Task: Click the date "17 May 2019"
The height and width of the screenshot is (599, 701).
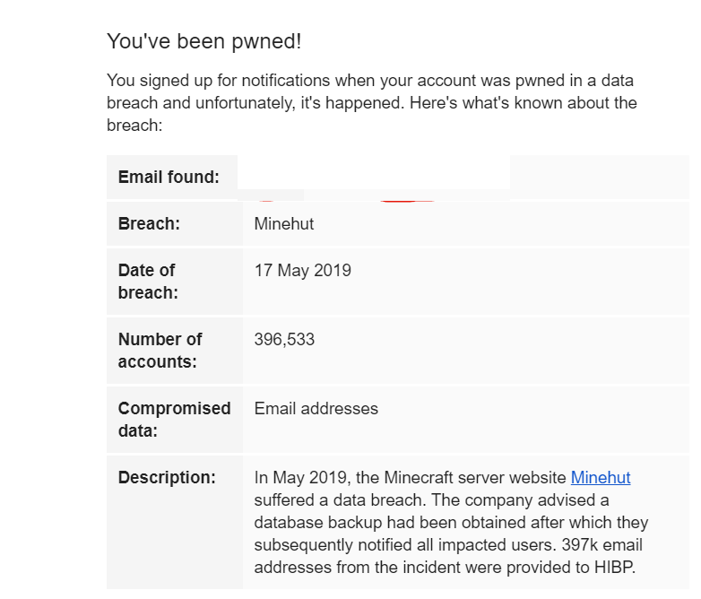Action: [x=303, y=271]
